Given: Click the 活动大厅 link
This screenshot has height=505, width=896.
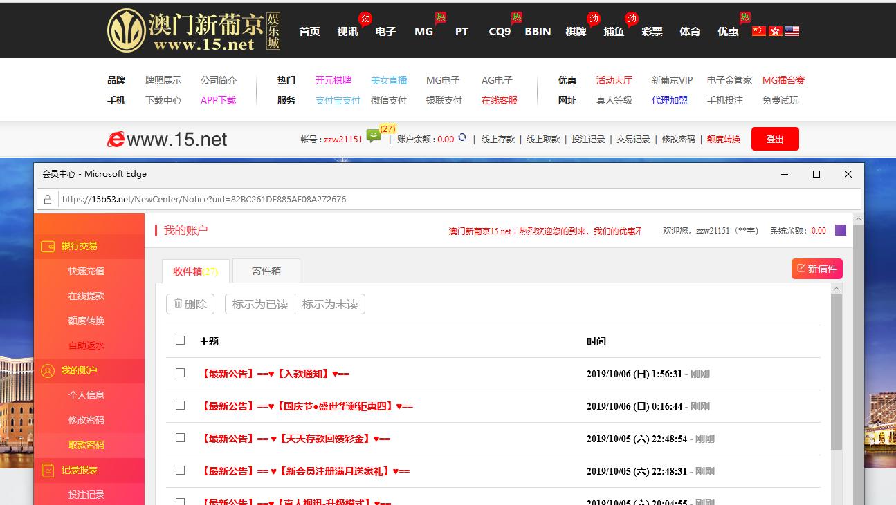Looking at the screenshot, I should (x=614, y=80).
